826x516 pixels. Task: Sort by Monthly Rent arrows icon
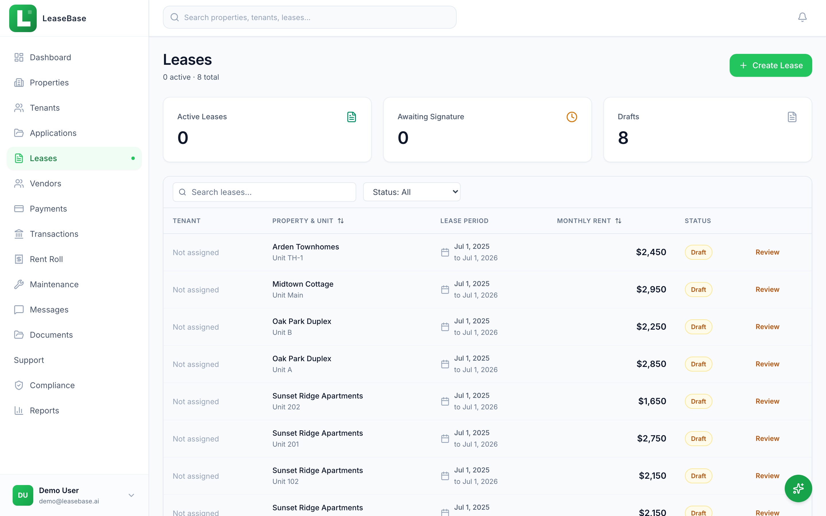tap(618, 221)
